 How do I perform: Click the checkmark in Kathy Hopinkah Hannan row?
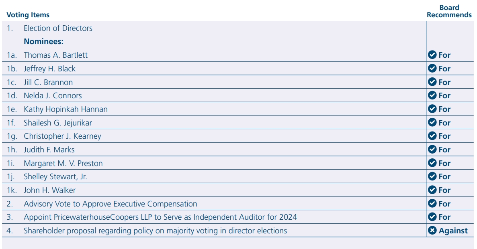coord(432,109)
